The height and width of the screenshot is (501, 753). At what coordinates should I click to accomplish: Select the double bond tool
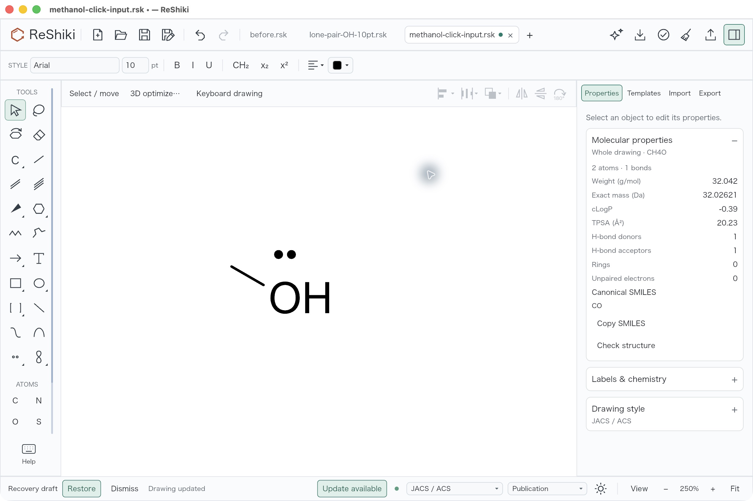[15, 184]
